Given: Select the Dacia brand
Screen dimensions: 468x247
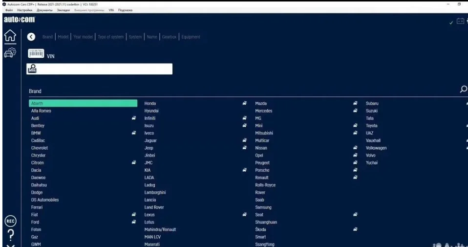Looking at the screenshot, I should pyautogui.click(x=36, y=170).
